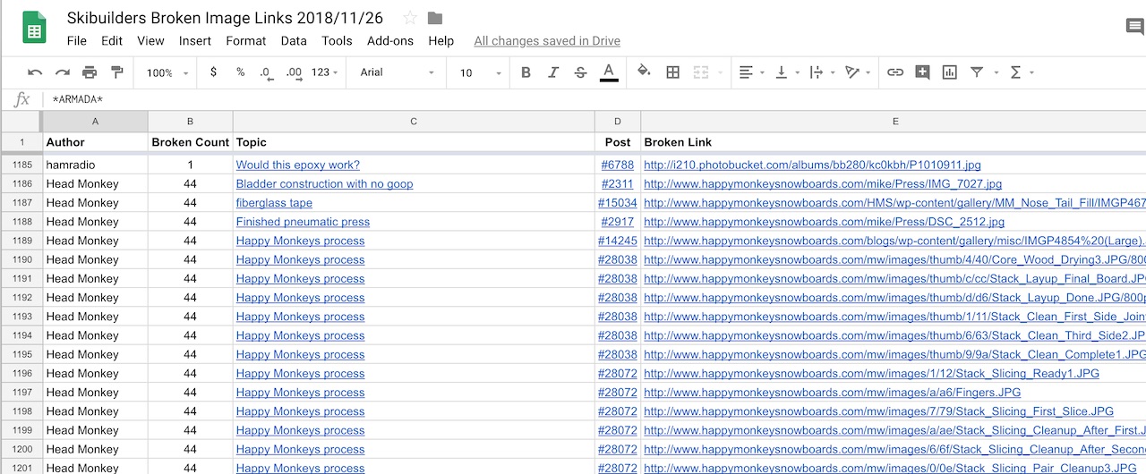Open 'fiberglass tape' topic link
This screenshot has height=474, width=1146.
tap(274, 202)
